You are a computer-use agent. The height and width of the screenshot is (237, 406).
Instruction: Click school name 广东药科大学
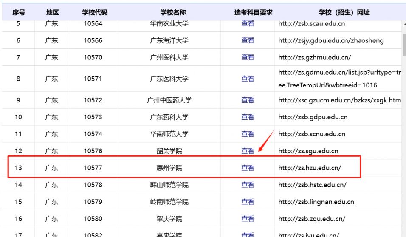pyautogui.click(x=169, y=117)
